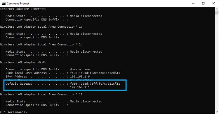Click the link-local IPv6 address fe80::e81d:f0ae:da61:d3cd%11
Screen dimensions: 219x114
click(95, 73)
